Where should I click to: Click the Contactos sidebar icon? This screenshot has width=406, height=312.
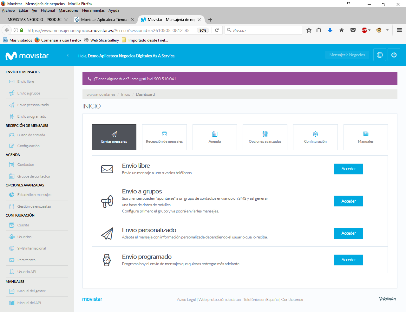12,165
